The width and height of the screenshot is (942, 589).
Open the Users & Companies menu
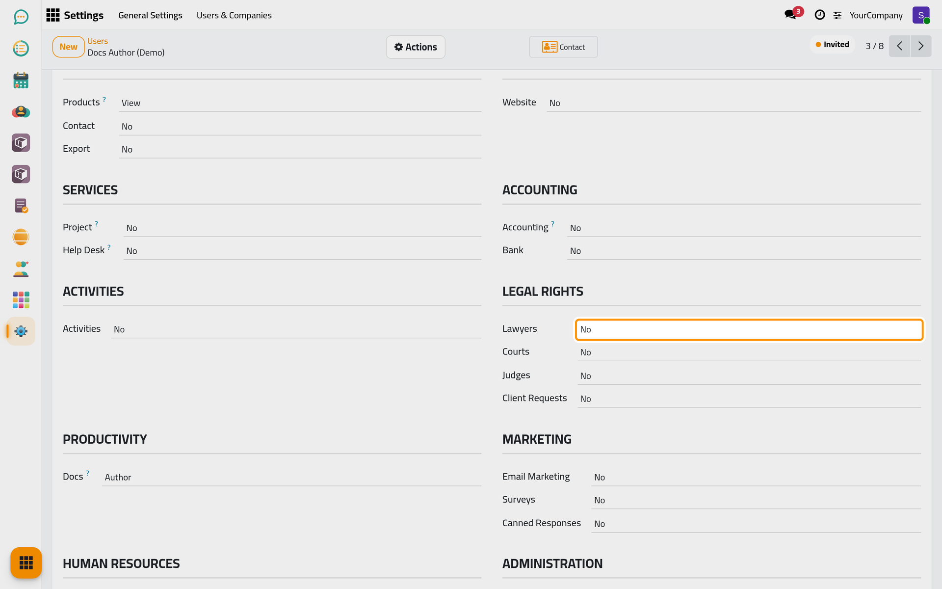click(x=234, y=15)
